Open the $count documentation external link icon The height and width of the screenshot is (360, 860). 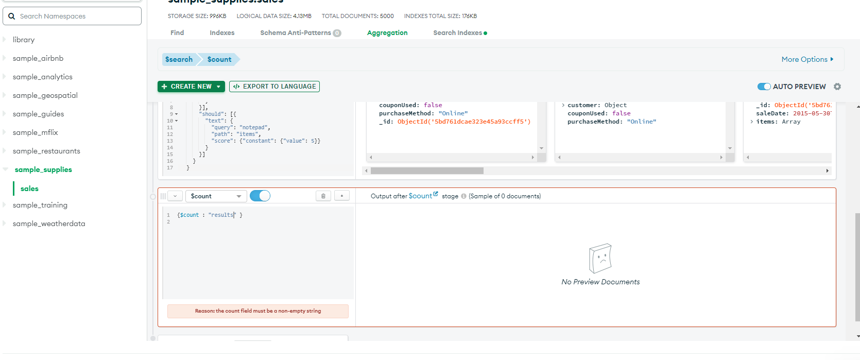pyautogui.click(x=436, y=194)
